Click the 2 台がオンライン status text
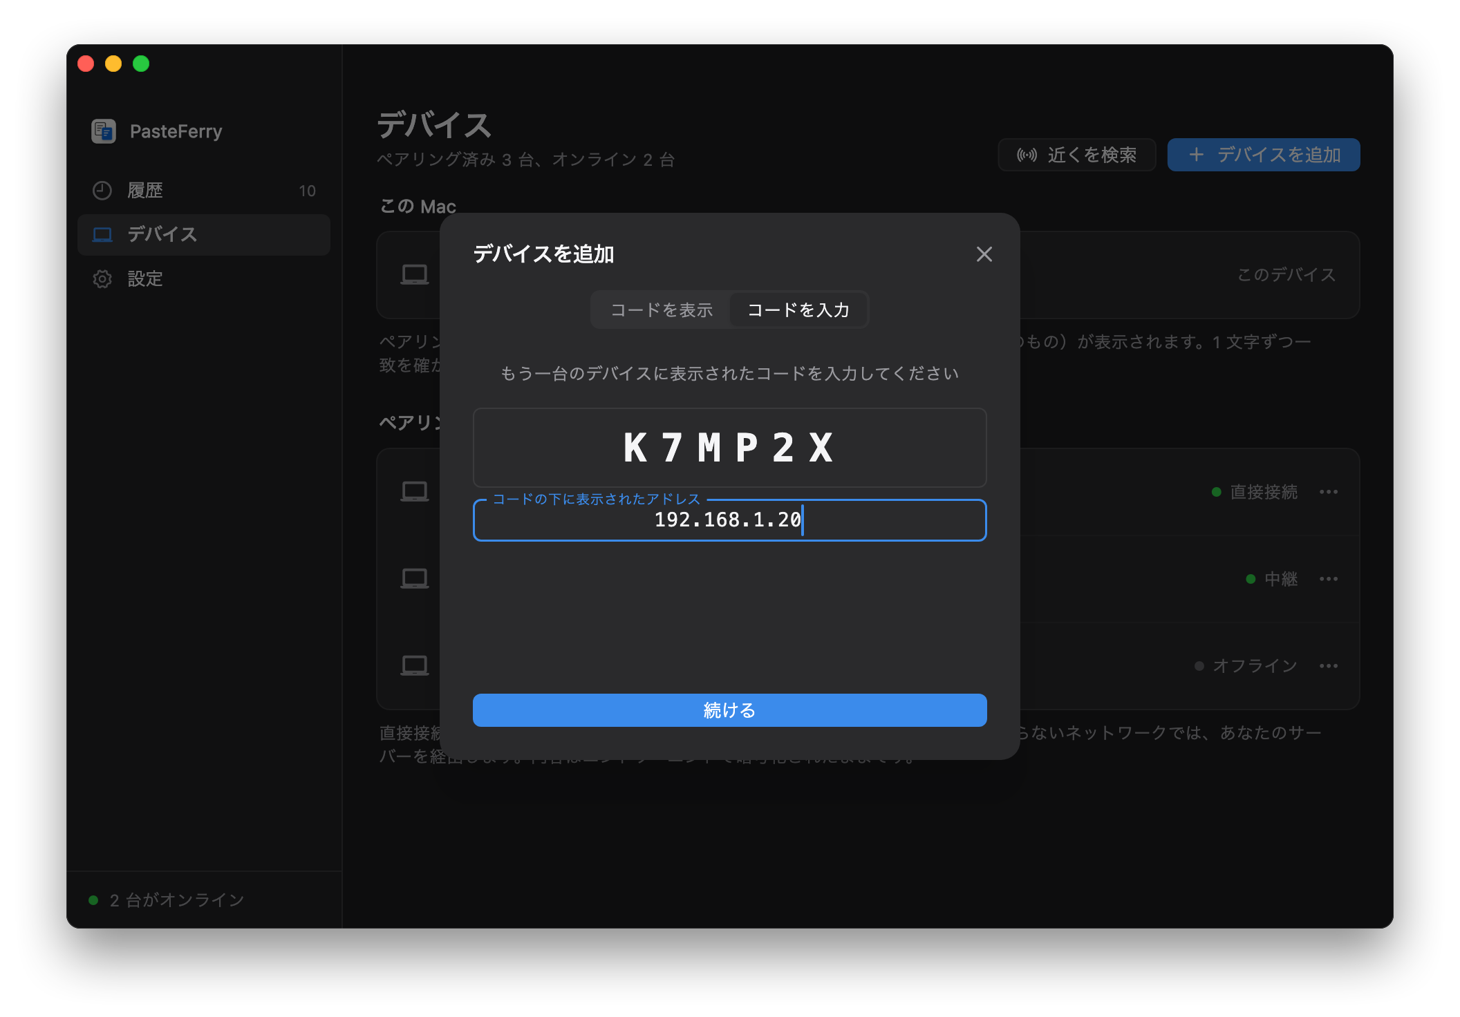The height and width of the screenshot is (1017, 1460). click(x=177, y=900)
